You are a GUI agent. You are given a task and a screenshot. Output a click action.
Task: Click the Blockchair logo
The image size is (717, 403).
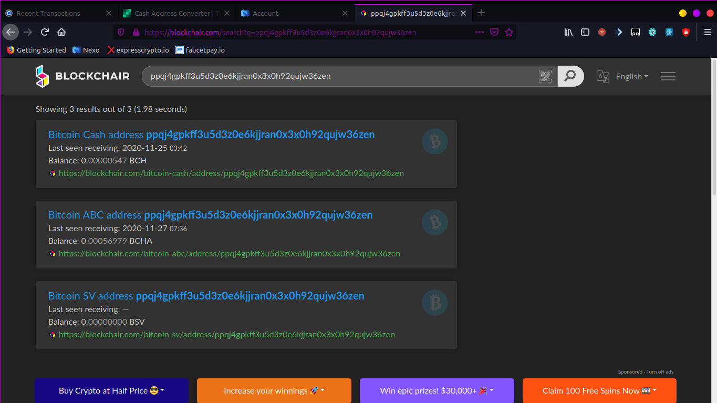82,76
